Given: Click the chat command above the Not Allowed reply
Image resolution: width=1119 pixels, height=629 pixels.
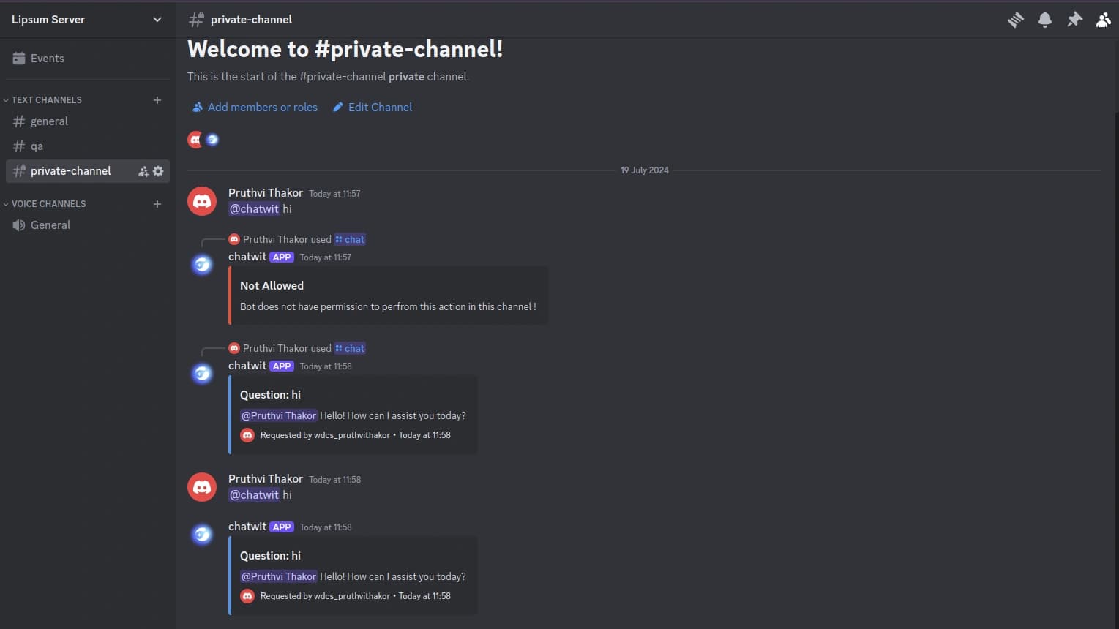Looking at the screenshot, I should click(350, 239).
